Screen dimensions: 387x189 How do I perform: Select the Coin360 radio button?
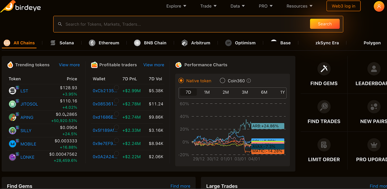pos(223,81)
